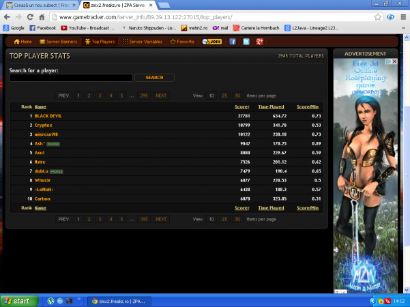Image resolution: width=410 pixels, height=307 pixels.
Task: Sort by the top Score/Min column header
Action: pyautogui.click(x=308, y=107)
